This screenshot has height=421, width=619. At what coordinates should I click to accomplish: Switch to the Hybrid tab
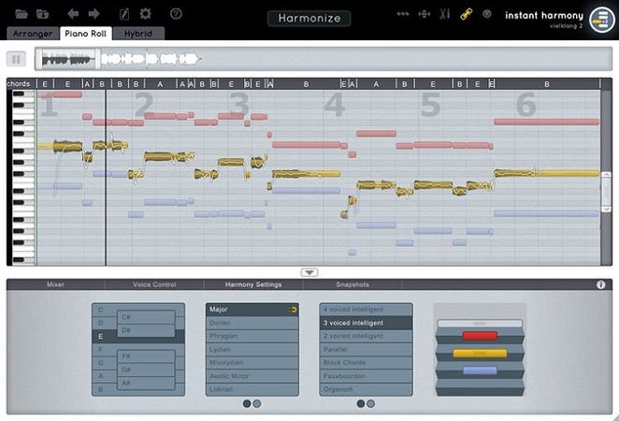pyautogui.click(x=137, y=34)
